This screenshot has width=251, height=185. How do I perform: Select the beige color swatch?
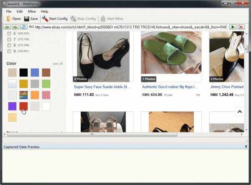click(x=12, y=72)
